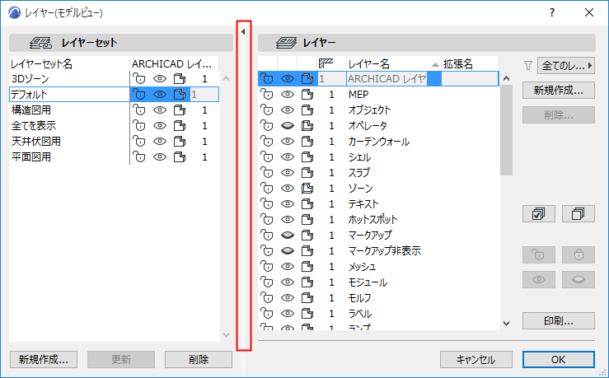
Task: Click intersection group number column header
Action: [x=331, y=63]
